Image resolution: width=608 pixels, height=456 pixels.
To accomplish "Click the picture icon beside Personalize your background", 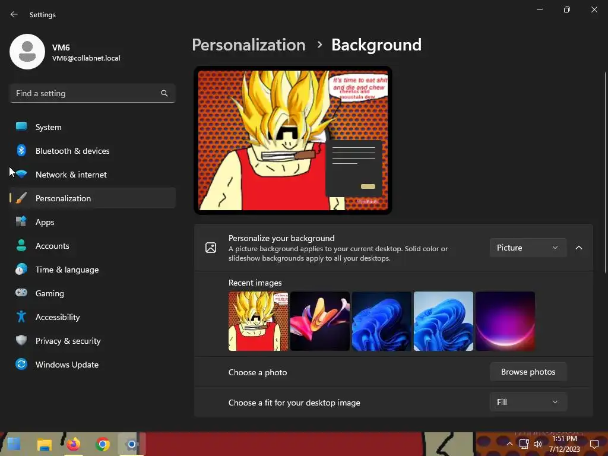I will [x=211, y=248].
